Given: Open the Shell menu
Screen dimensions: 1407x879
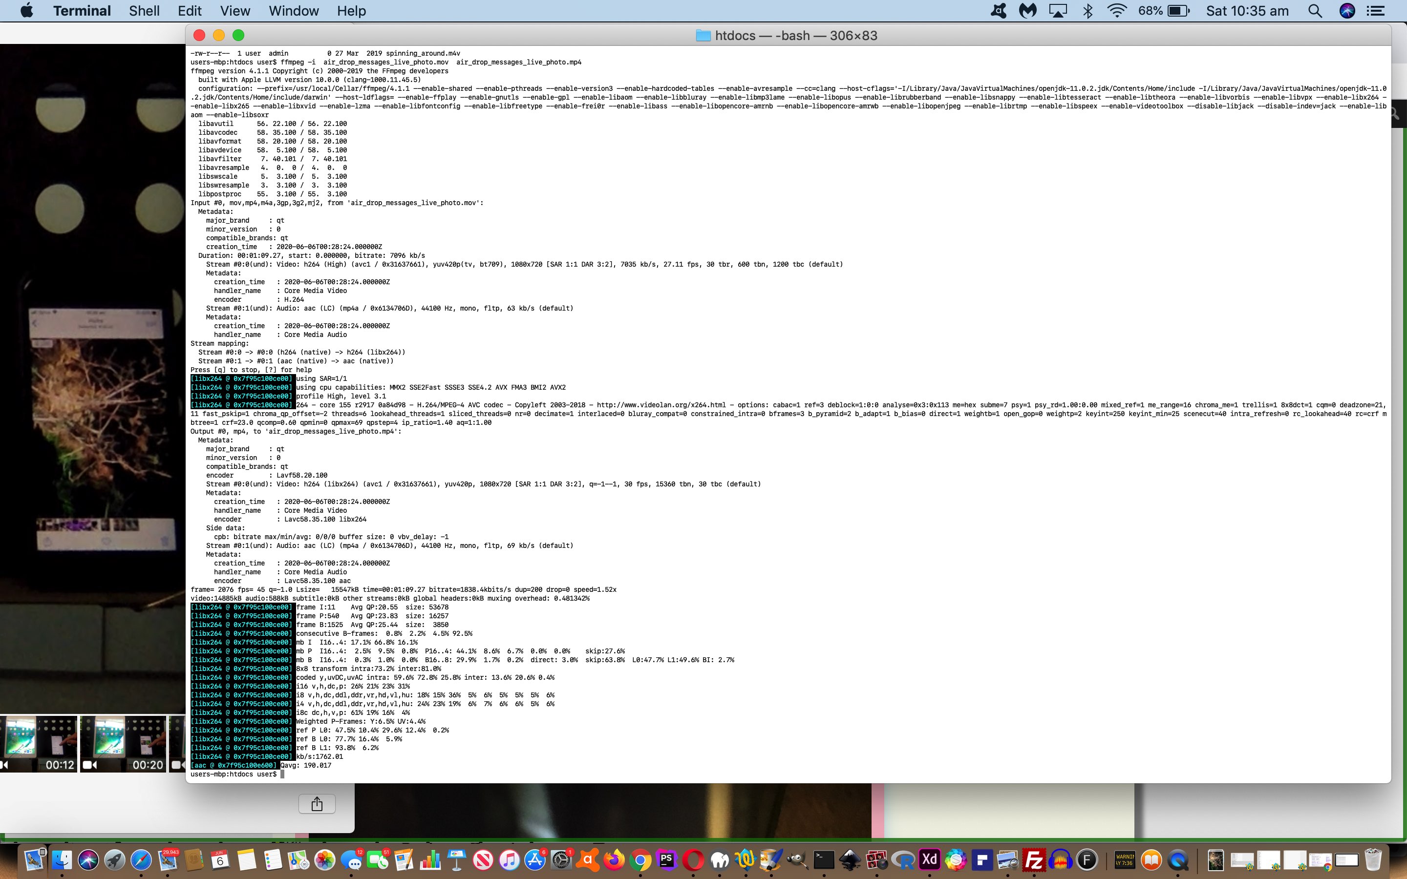Looking at the screenshot, I should coord(144,11).
